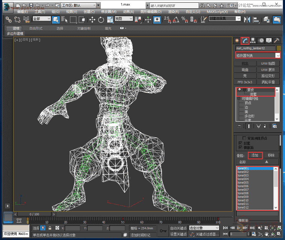Click the 添加 bone button
This screenshot has height=240, width=285.
coord(255,155)
